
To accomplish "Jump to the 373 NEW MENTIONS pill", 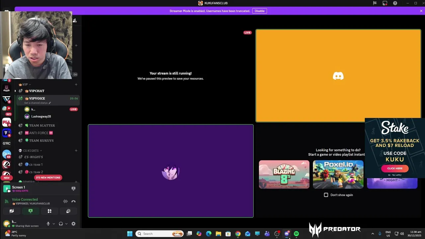I will pos(48,178).
